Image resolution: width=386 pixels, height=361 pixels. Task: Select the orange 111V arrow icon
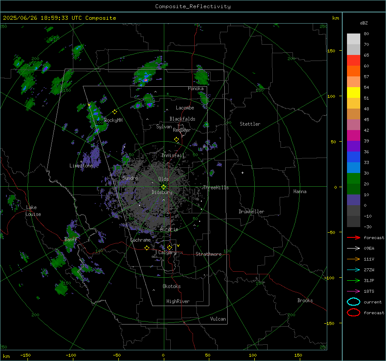pos(353,259)
